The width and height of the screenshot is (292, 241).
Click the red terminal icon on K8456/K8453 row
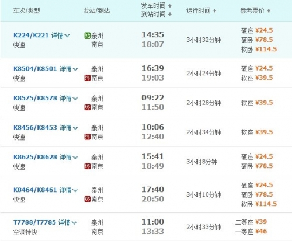pyautogui.click(x=88, y=137)
